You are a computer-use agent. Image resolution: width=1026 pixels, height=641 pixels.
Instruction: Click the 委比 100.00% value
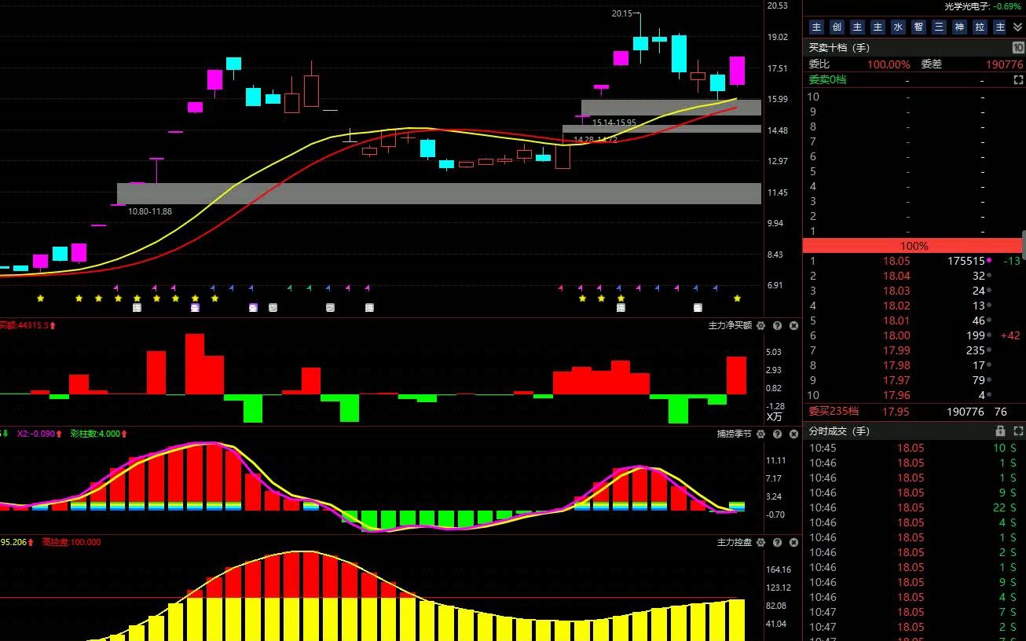(889, 64)
